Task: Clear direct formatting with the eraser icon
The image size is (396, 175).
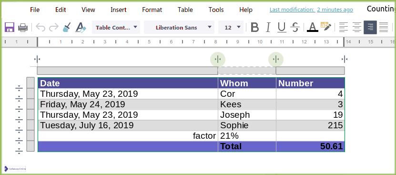Action: [x=81, y=27]
